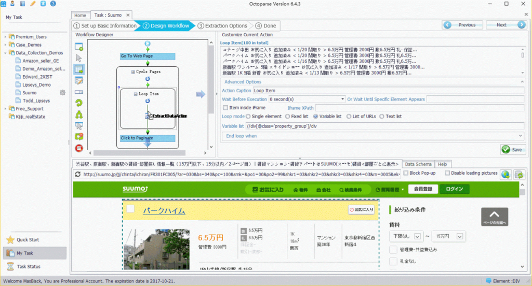This screenshot has height=286, width=532.
Task: Go to Extraction Options step
Action: (x=222, y=26)
